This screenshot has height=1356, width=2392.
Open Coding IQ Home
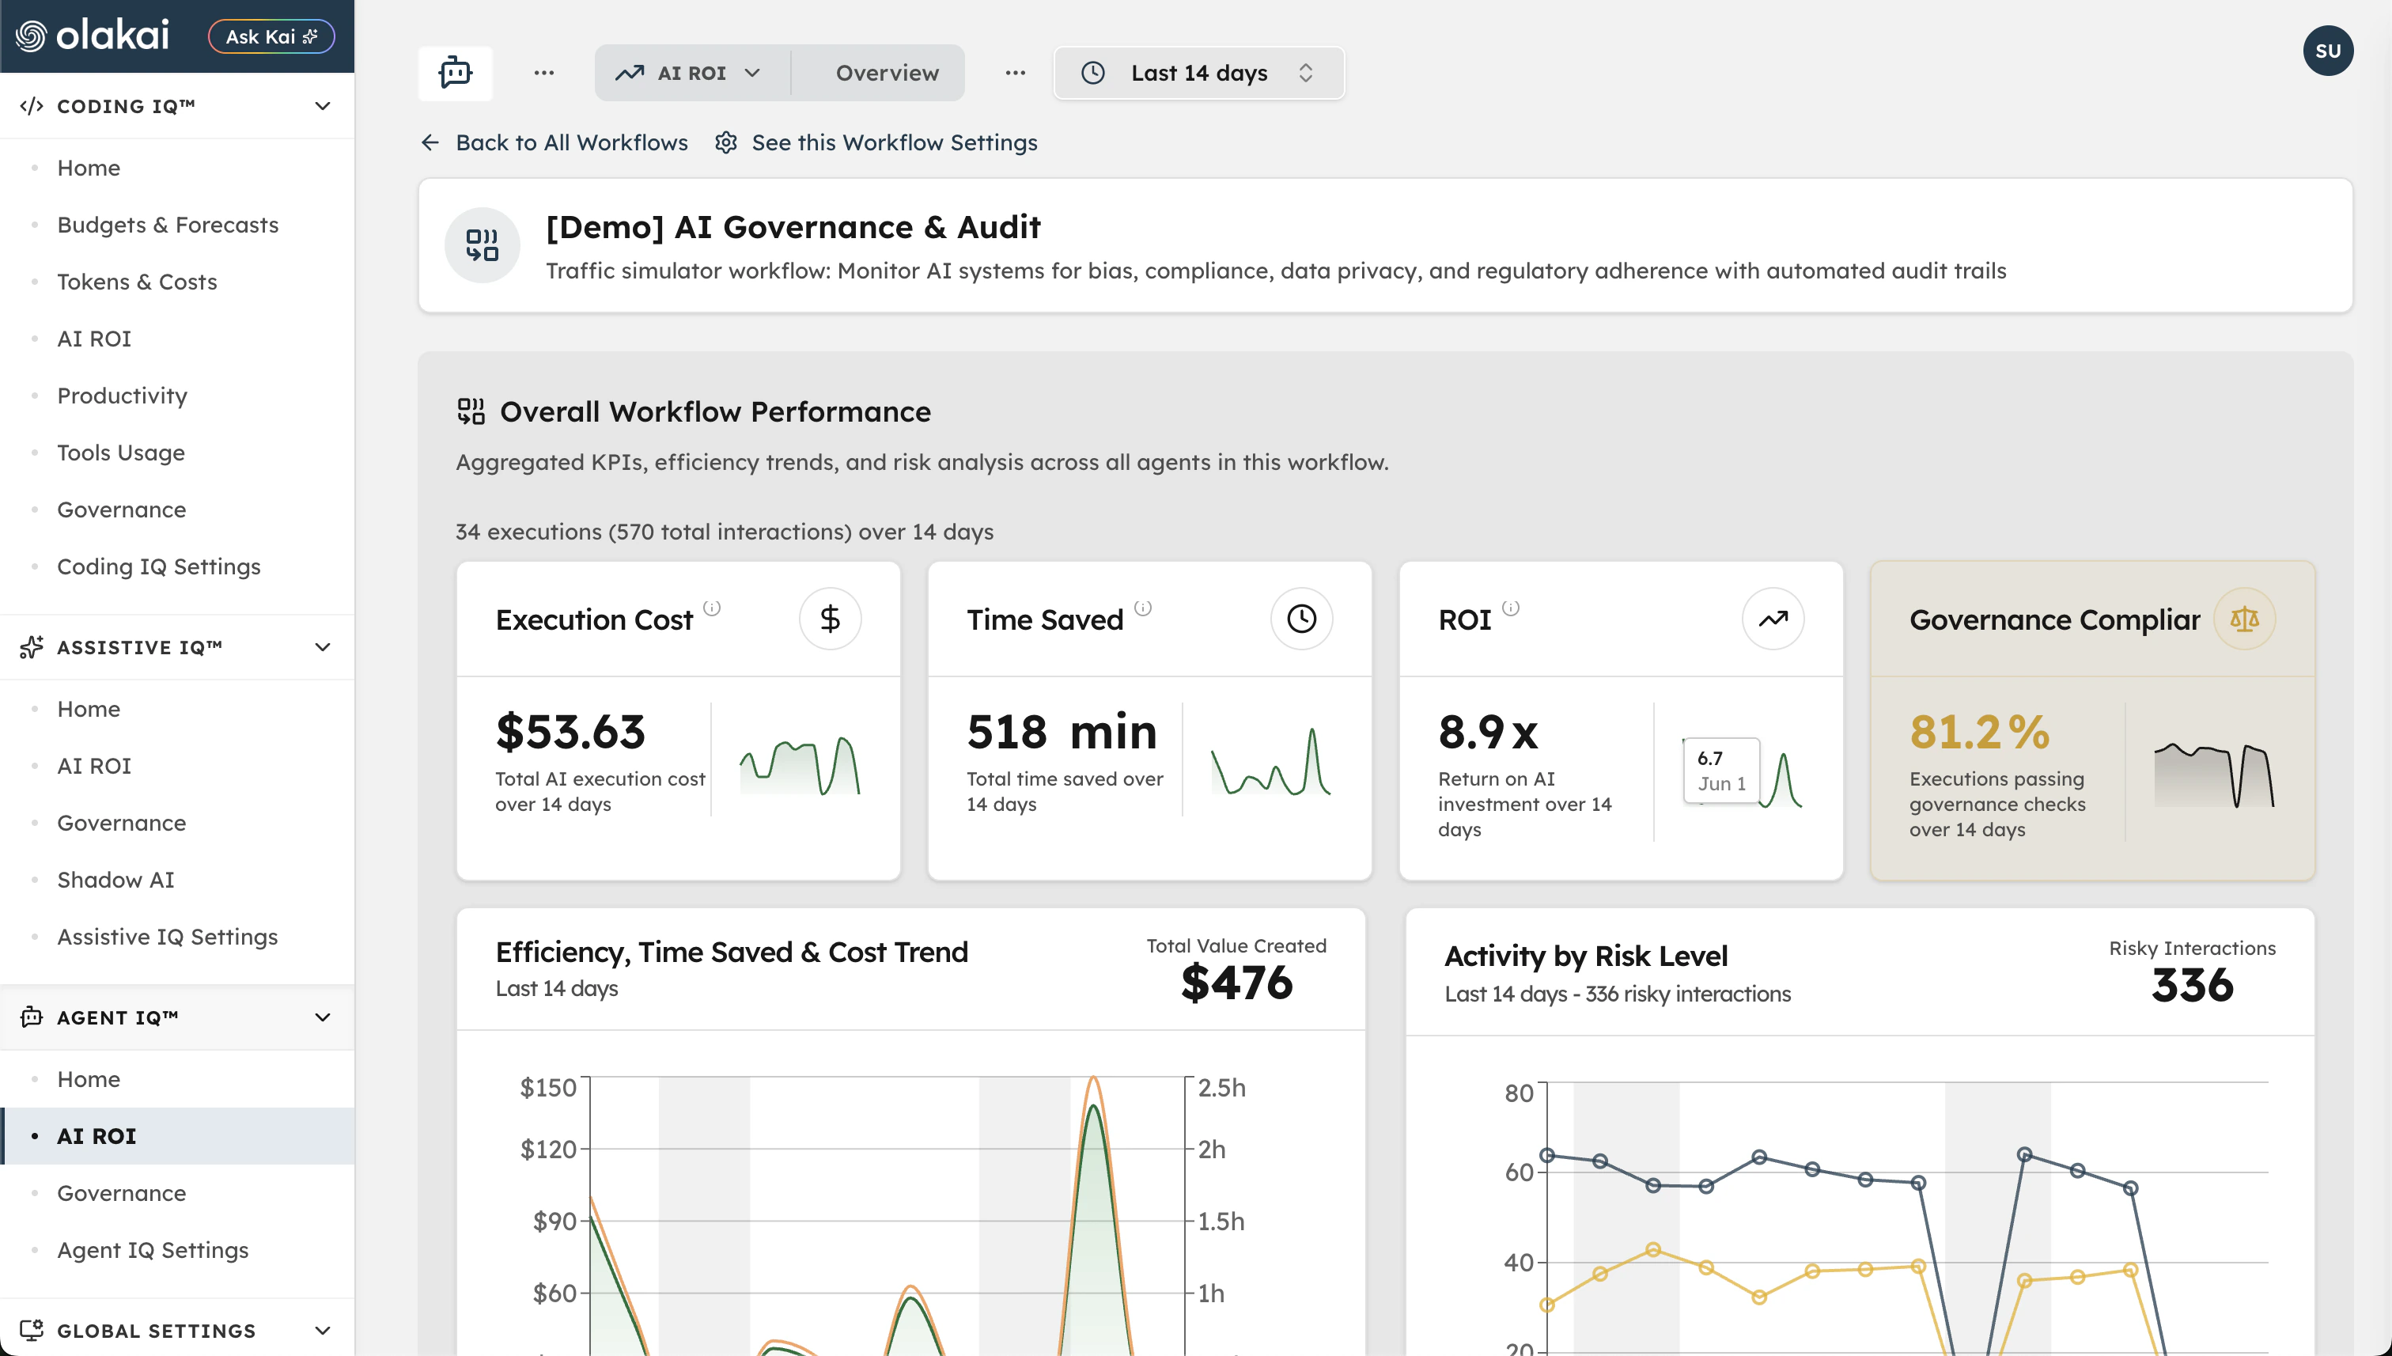89,168
